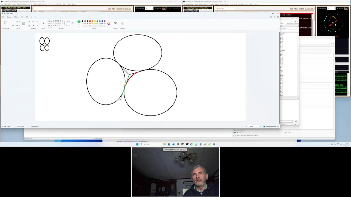The image size is (351, 197).
Task: Toggle ACKTRIX checkbox in left Neural Engine window
Action: coord(137,8)
